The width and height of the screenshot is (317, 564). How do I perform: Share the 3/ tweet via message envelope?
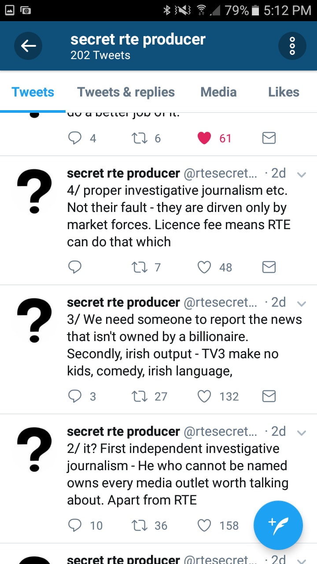click(x=269, y=396)
